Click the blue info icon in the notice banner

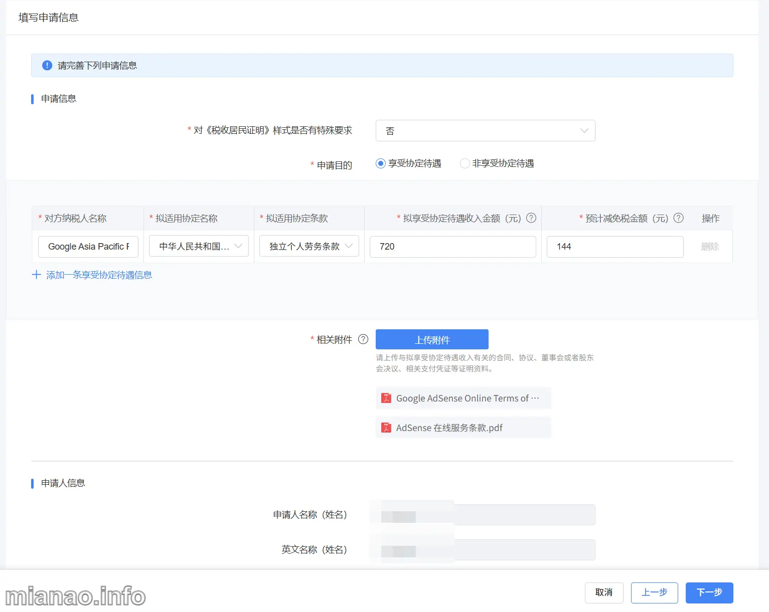pos(47,66)
